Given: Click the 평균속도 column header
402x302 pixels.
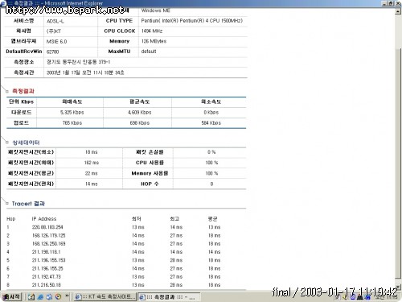Looking at the screenshot, I should point(140,101).
